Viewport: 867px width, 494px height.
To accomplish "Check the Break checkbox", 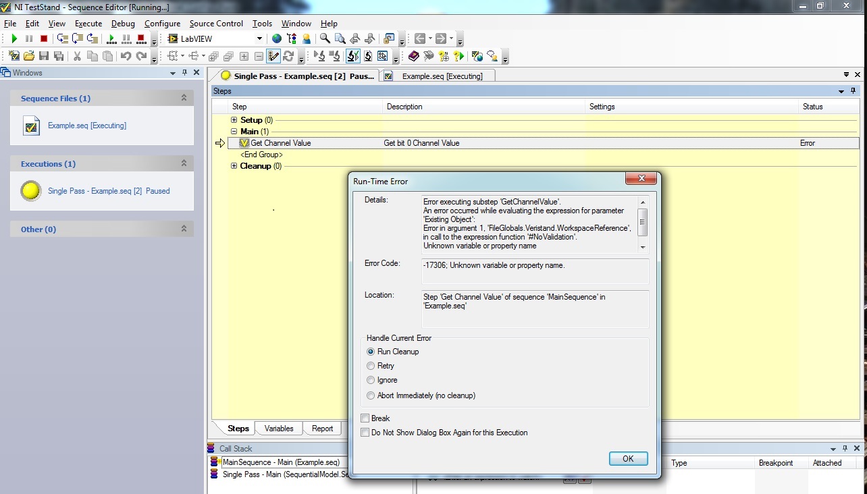I will 365,418.
